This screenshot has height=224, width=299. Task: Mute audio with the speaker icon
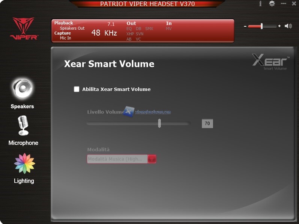tap(288, 26)
